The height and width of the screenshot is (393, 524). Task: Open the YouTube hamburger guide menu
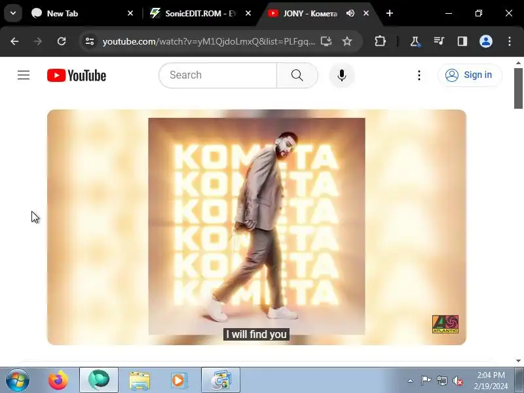(x=24, y=75)
